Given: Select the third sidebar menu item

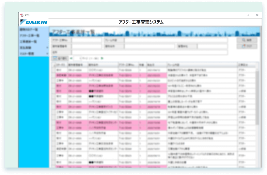Looking at the screenshot, I should 28,42.
